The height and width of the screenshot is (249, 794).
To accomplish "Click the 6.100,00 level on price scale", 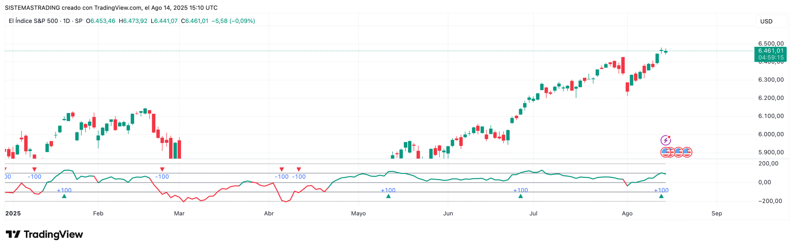I will [x=770, y=116].
